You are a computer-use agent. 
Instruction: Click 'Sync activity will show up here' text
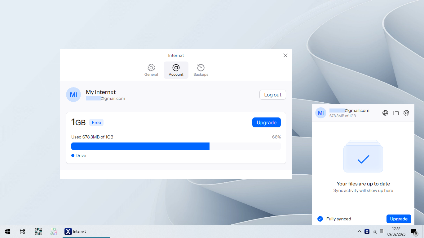[363, 190]
